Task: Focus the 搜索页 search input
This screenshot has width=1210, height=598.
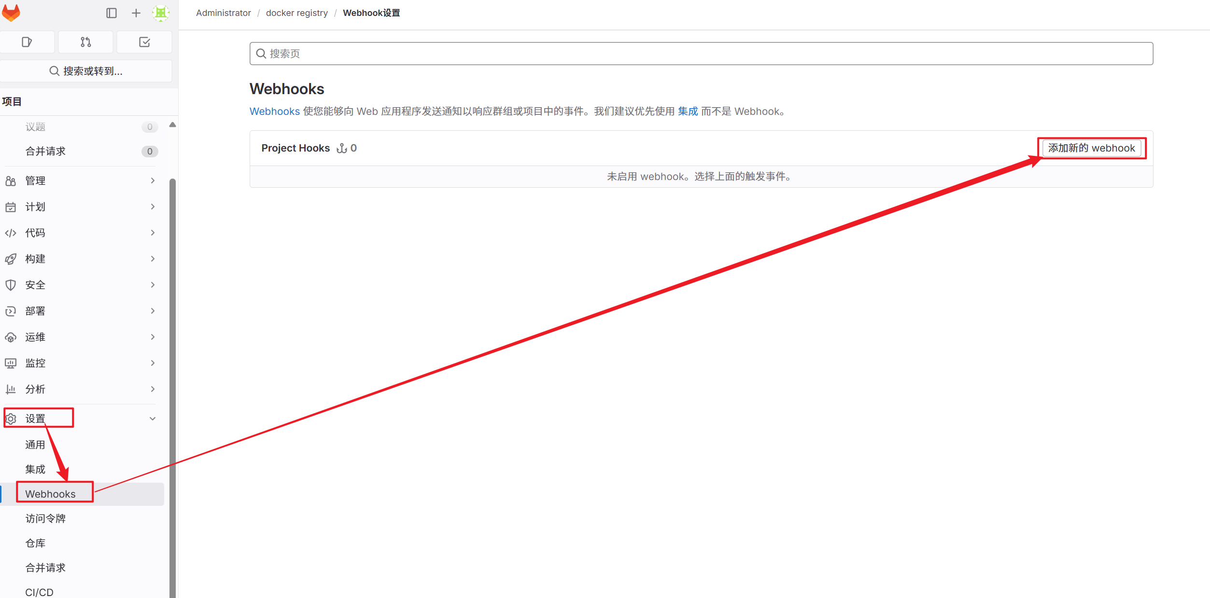Action: pyautogui.click(x=700, y=54)
